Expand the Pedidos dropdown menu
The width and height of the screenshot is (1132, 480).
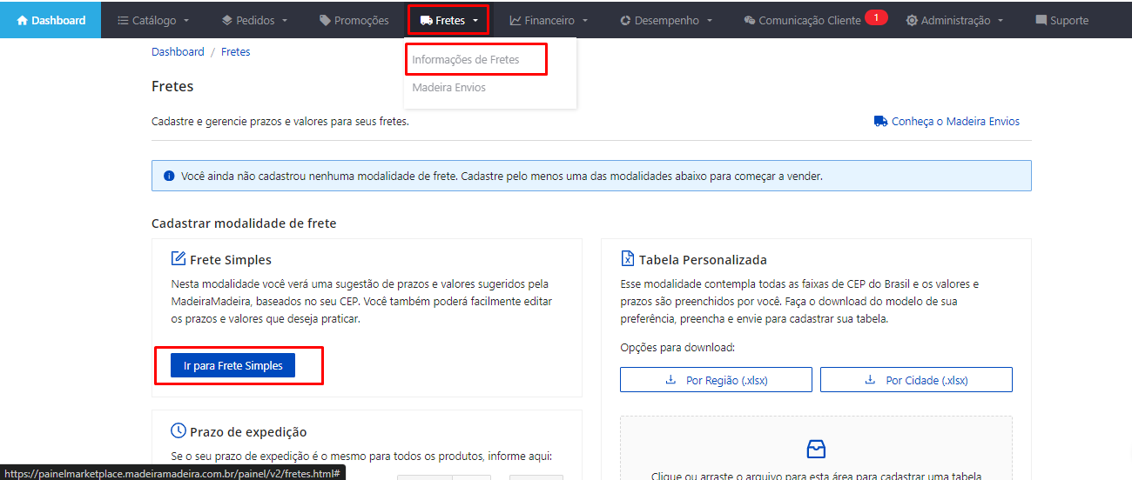coord(254,20)
